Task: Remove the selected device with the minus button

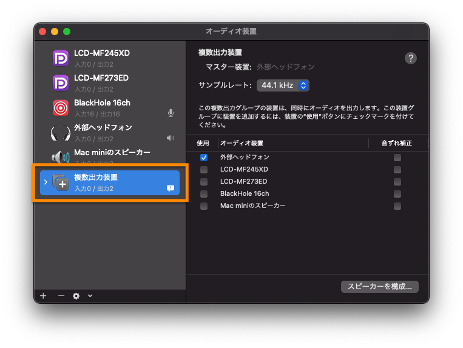Action: coord(61,296)
